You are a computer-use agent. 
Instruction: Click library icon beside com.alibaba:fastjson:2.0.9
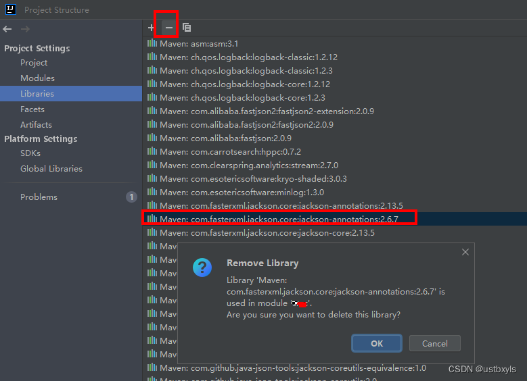tap(152, 138)
